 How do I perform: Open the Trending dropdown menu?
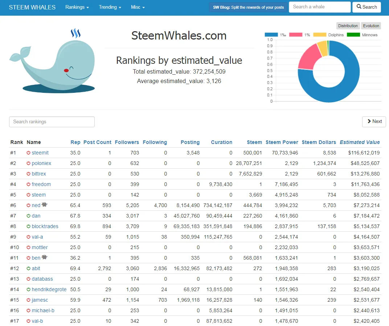[110, 7]
